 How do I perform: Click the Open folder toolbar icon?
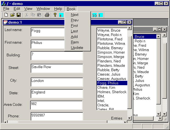click(x=12, y=15)
